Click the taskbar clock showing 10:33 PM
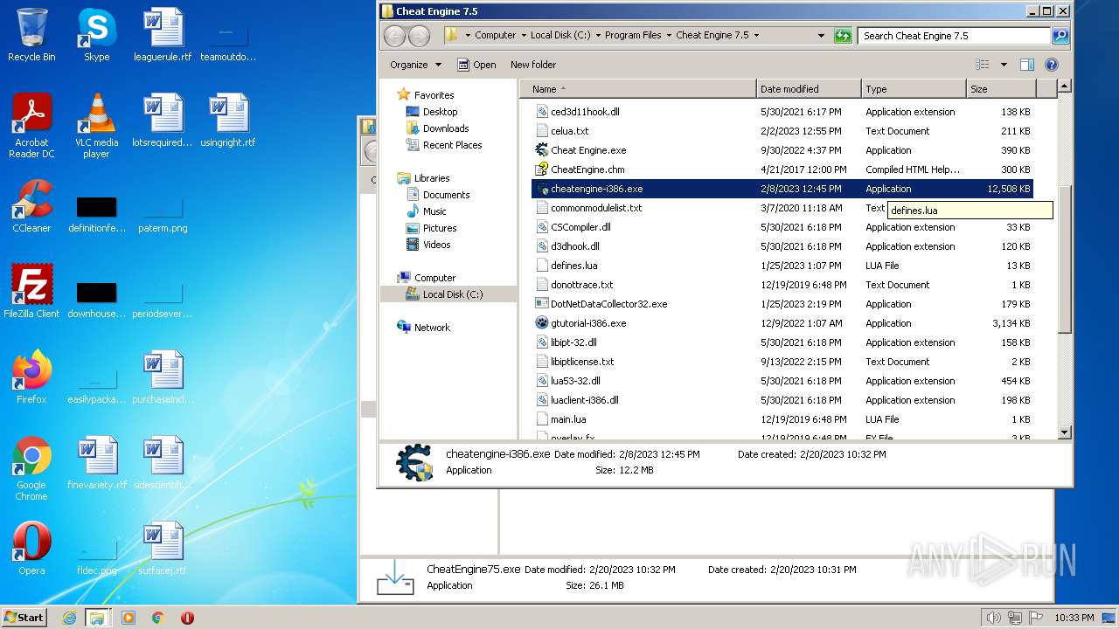 (1074, 618)
